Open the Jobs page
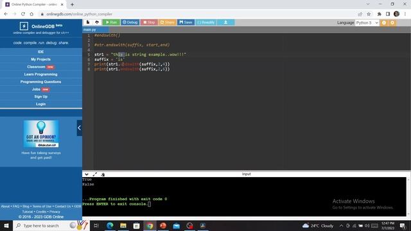This screenshot has width=411, height=231. tap(36, 89)
